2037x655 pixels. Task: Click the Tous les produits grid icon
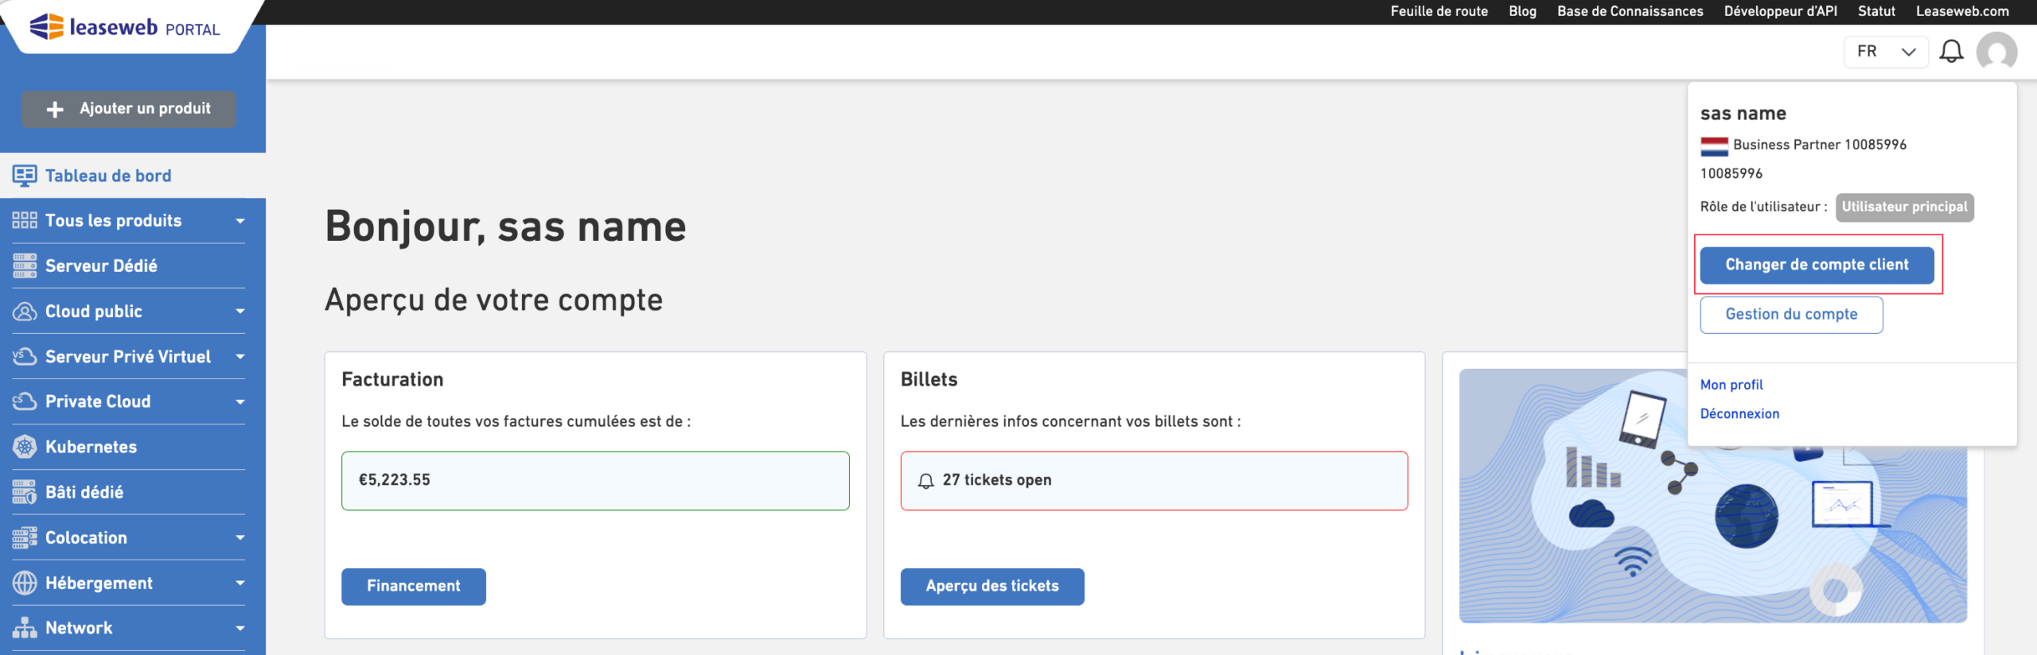(25, 221)
